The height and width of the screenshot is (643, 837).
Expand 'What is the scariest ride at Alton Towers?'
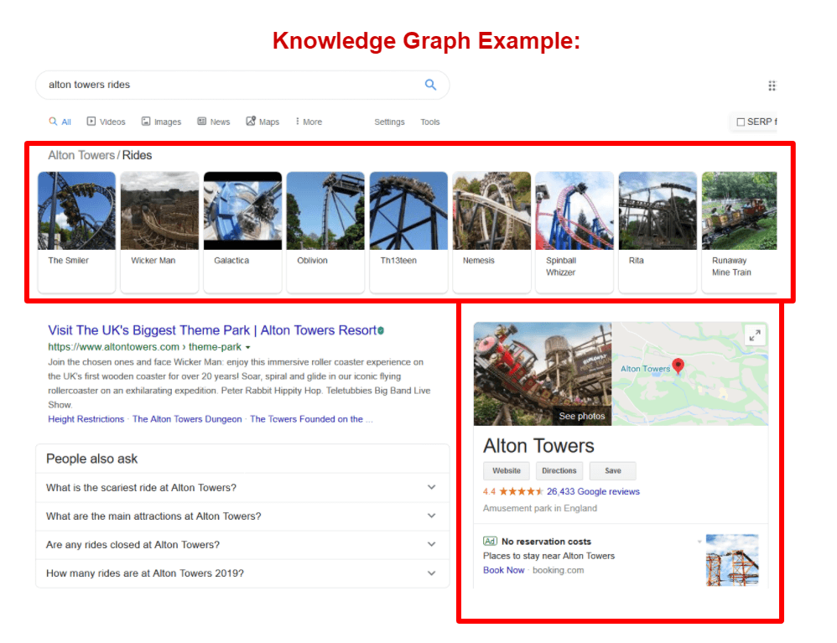coord(242,488)
